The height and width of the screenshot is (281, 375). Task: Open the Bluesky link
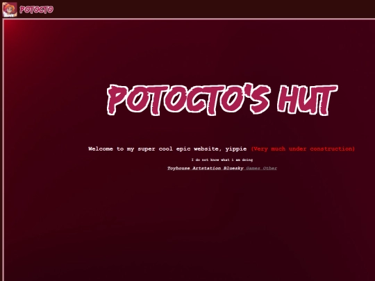tap(233, 168)
